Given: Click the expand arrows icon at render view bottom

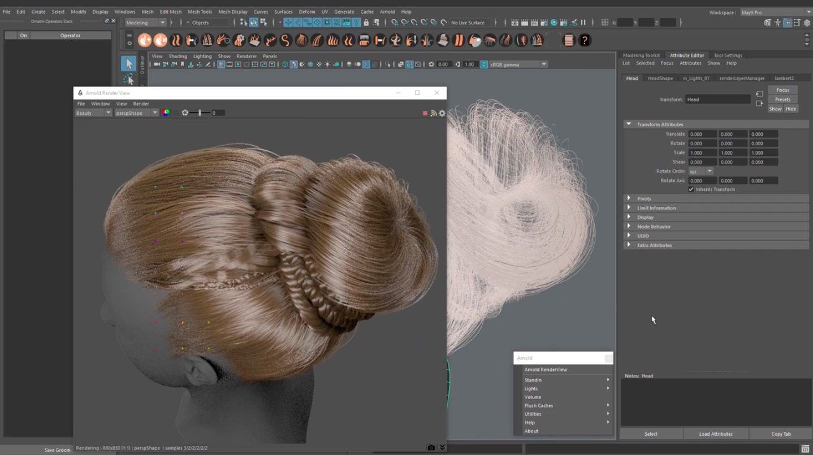Looking at the screenshot, I should [x=442, y=448].
